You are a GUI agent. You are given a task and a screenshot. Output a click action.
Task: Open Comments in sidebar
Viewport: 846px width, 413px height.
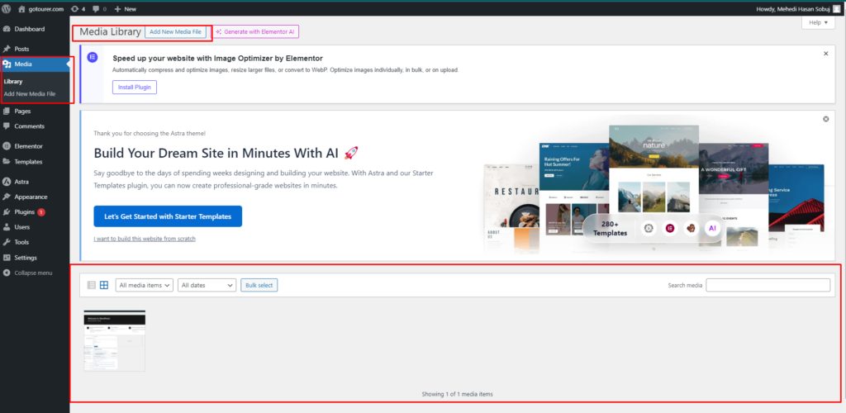(35, 126)
